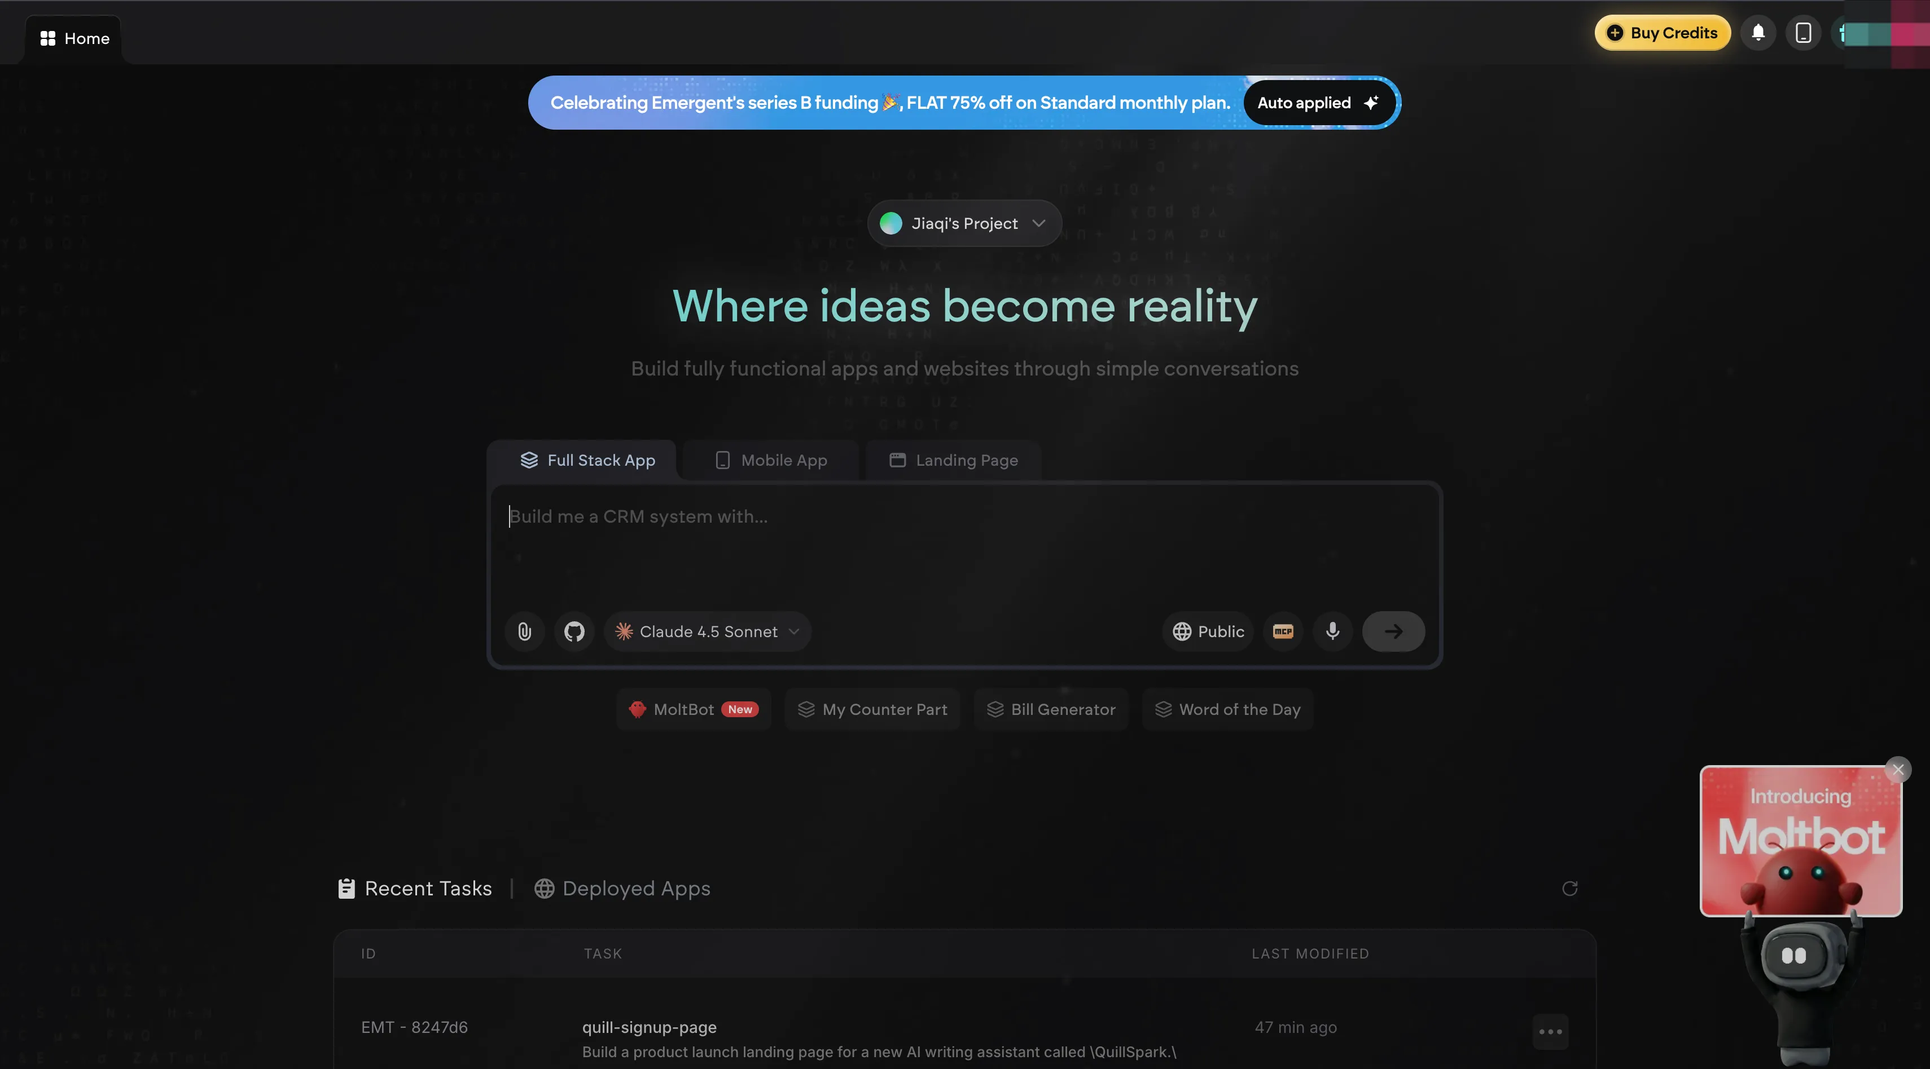Click the paperclip attach file icon

click(x=524, y=631)
